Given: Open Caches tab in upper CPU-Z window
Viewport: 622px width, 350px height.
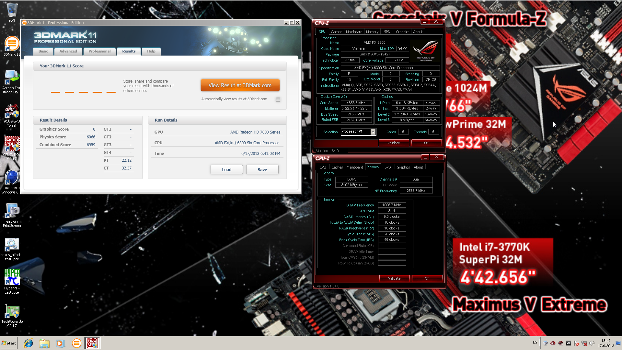Looking at the screenshot, I should click(x=336, y=32).
